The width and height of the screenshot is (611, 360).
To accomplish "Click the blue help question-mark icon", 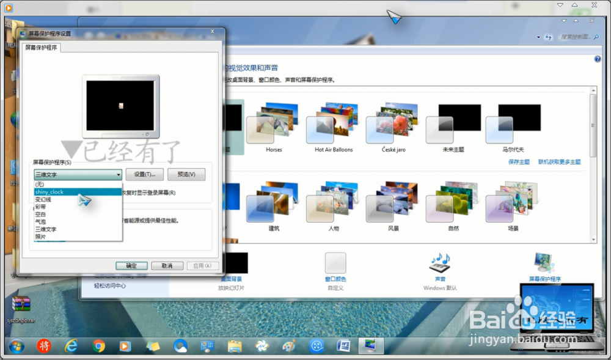I will [x=598, y=59].
